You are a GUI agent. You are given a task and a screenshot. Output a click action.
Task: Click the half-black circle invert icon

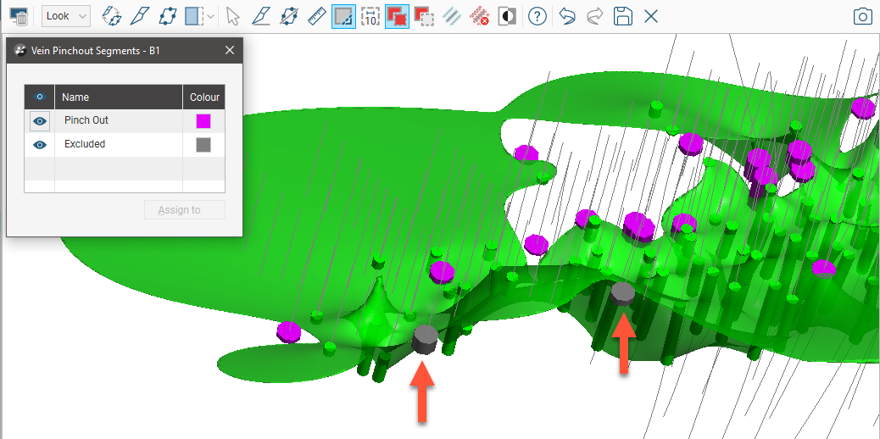(507, 16)
